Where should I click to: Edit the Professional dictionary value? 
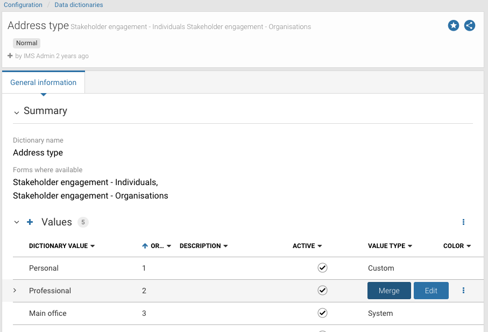431,291
